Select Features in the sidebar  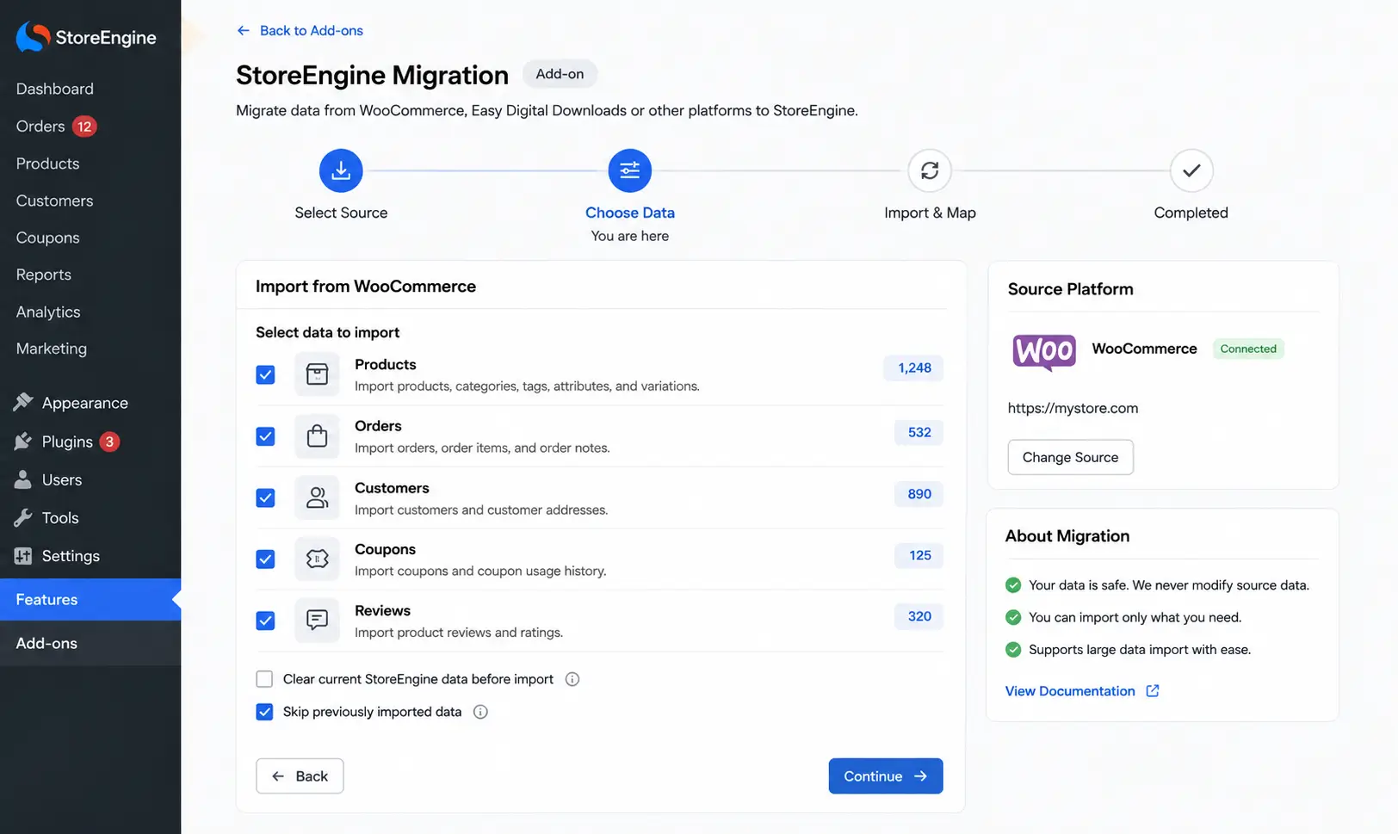90,599
